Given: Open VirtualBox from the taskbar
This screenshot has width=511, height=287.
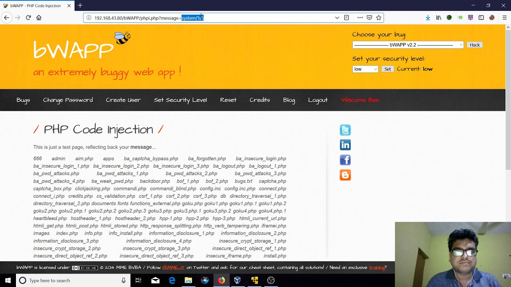Looking at the screenshot, I should coord(237,280).
